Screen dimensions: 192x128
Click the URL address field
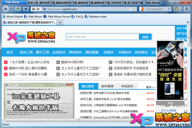click(x=87, y=9)
